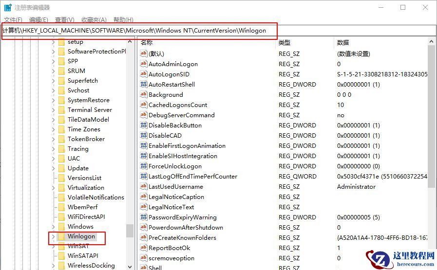The height and width of the screenshot is (270, 437).
Task: Expand the SystemRestore registry key
Action: [53, 100]
